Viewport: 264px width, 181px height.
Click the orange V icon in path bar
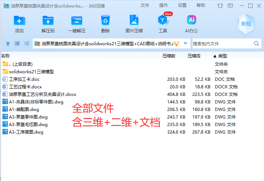(x=176, y=44)
